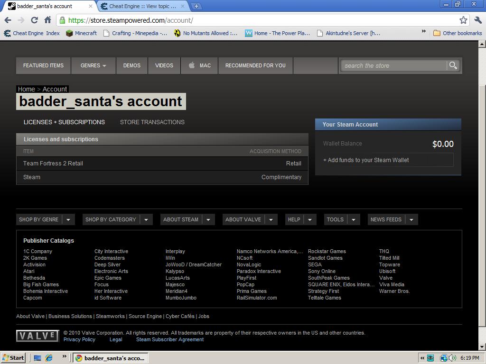
Task: Click the store search magnifier icon
Action: (x=453, y=65)
